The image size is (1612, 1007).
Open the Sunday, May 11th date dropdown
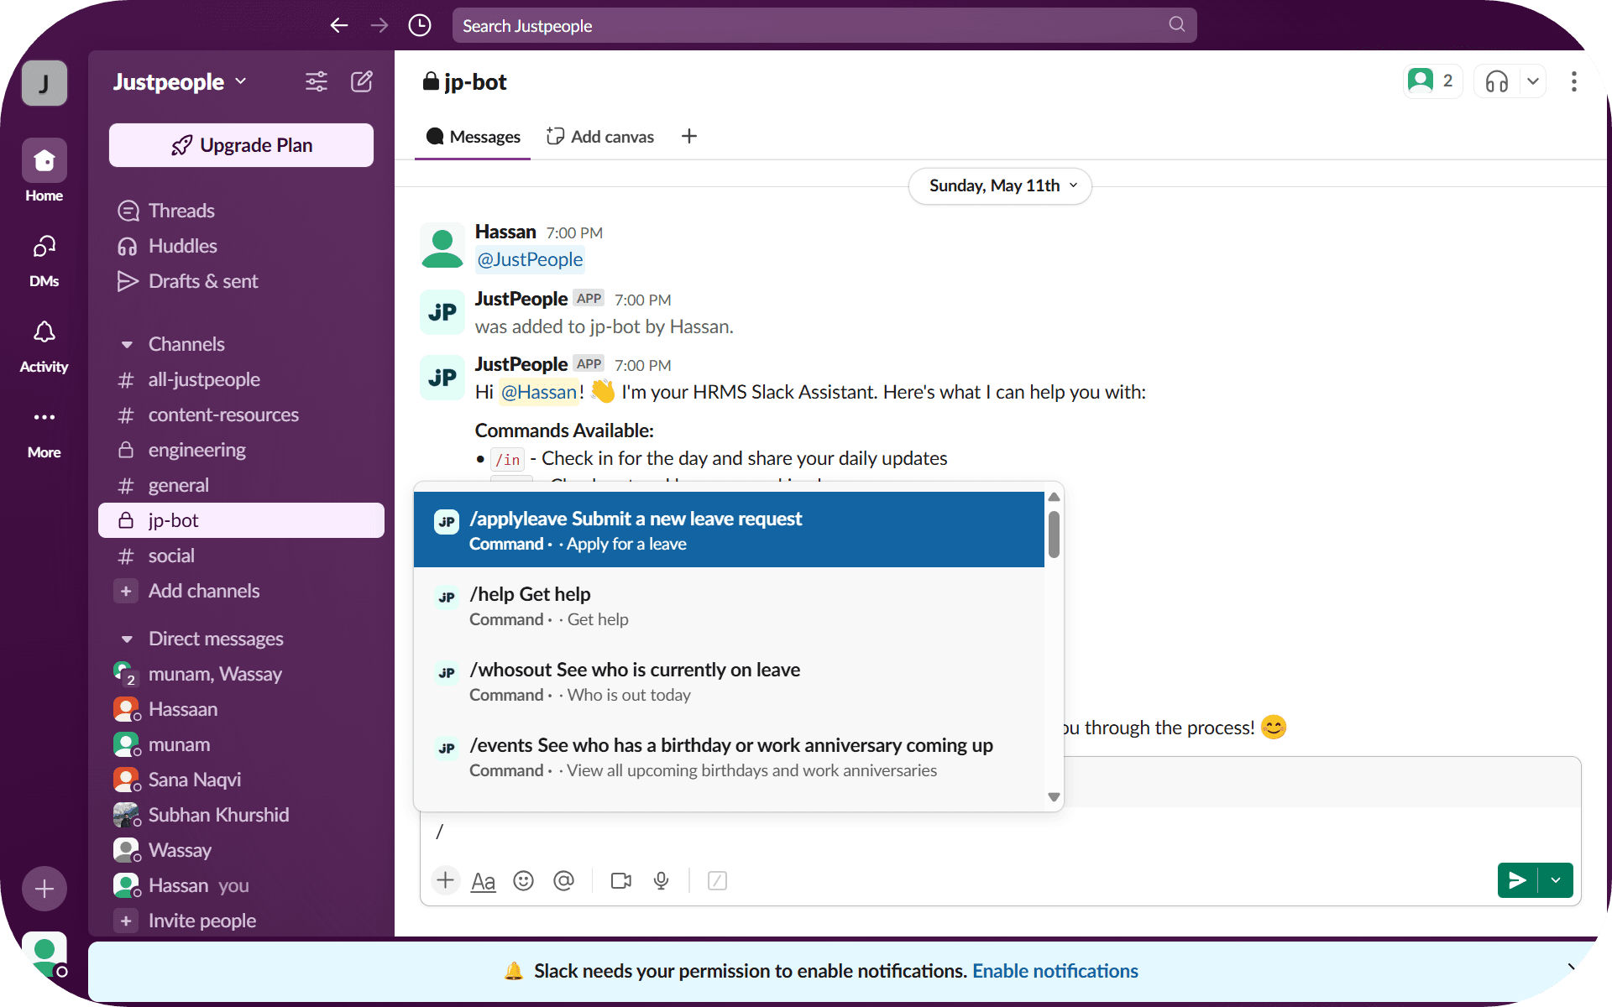[x=1000, y=185]
